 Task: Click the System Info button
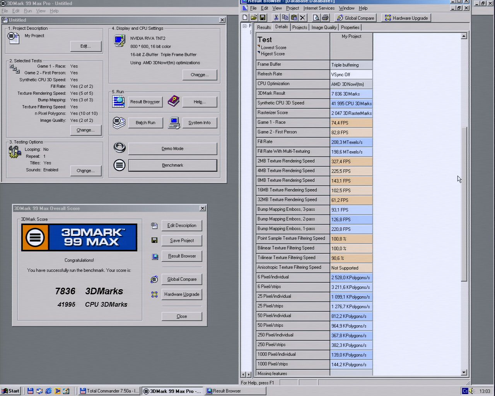(x=200, y=123)
